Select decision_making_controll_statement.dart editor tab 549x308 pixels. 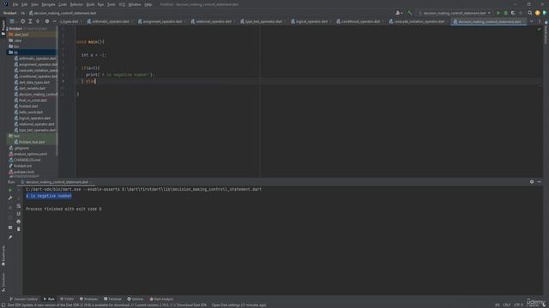(488, 21)
